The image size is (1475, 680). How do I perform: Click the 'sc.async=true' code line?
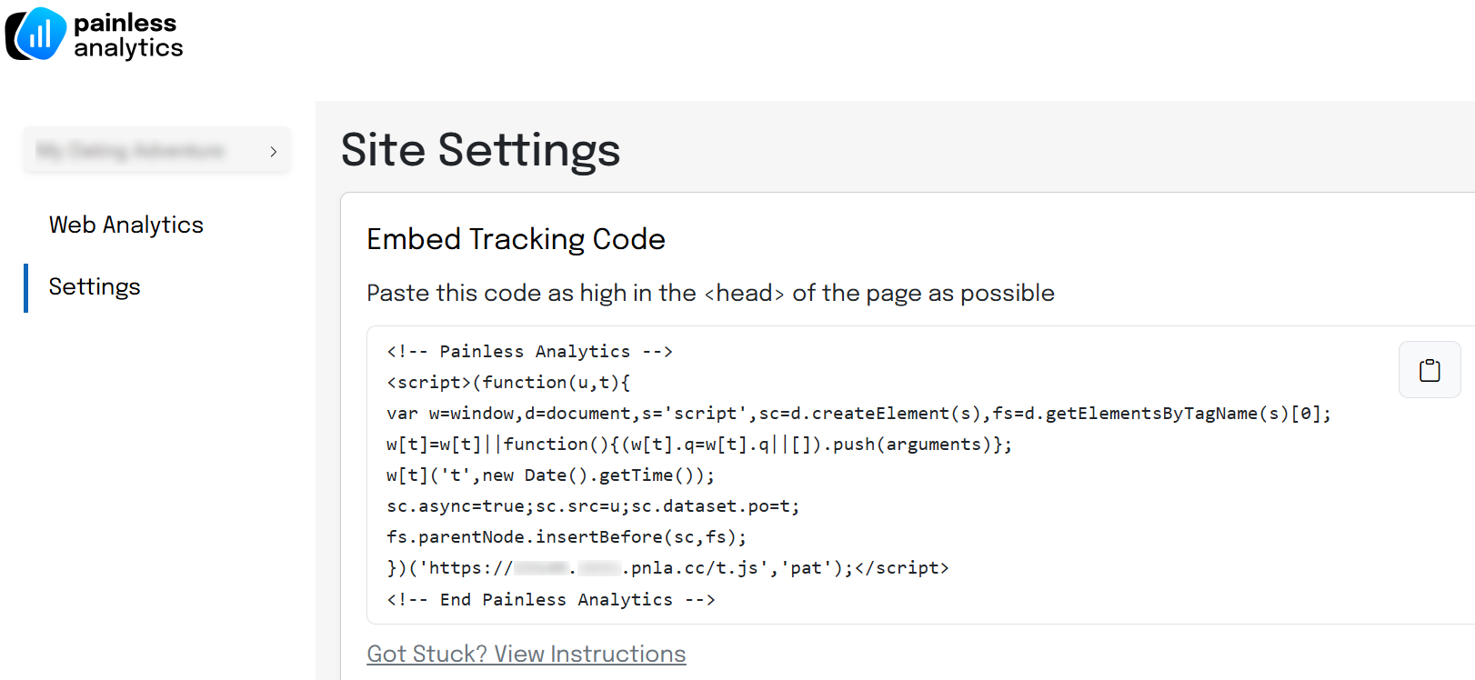tap(593, 505)
